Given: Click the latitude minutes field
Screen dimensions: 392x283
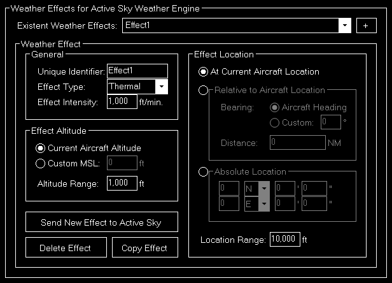Looking at the screenshot, I should [x=285, y=188].
